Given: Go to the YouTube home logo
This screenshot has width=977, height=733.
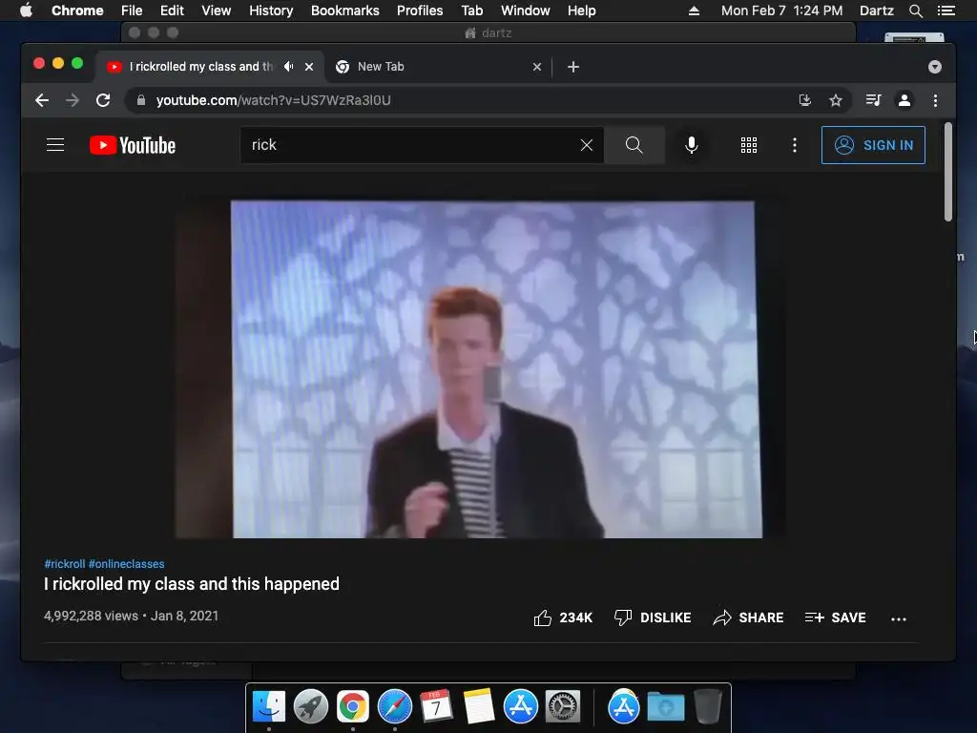Looking at the screenshot, I should pyautogui.click(x=133, y=145).
